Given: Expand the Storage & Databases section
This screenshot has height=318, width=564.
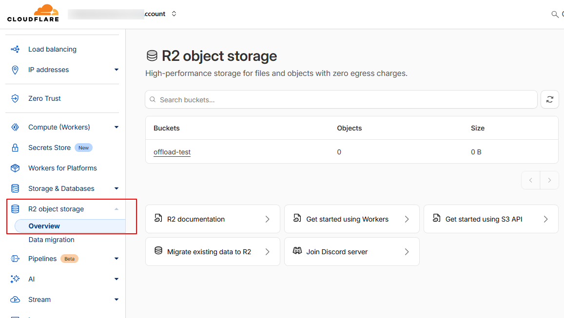Looking at the screenshot, I should 116,188.
